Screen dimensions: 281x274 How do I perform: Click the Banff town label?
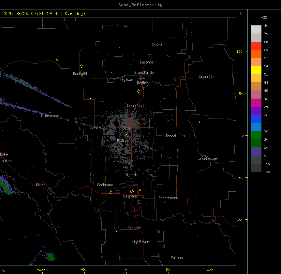click(40, 185)
